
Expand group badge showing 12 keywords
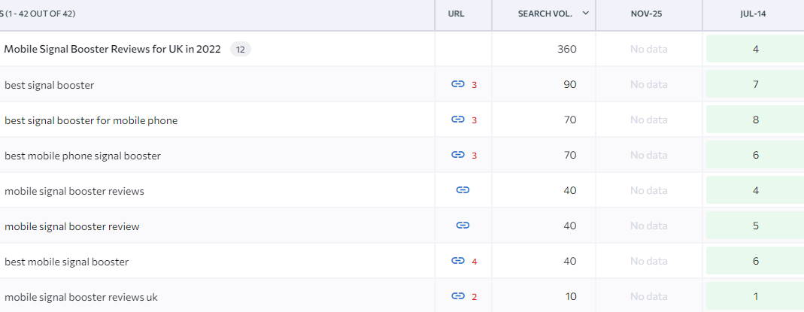[241, 50]
